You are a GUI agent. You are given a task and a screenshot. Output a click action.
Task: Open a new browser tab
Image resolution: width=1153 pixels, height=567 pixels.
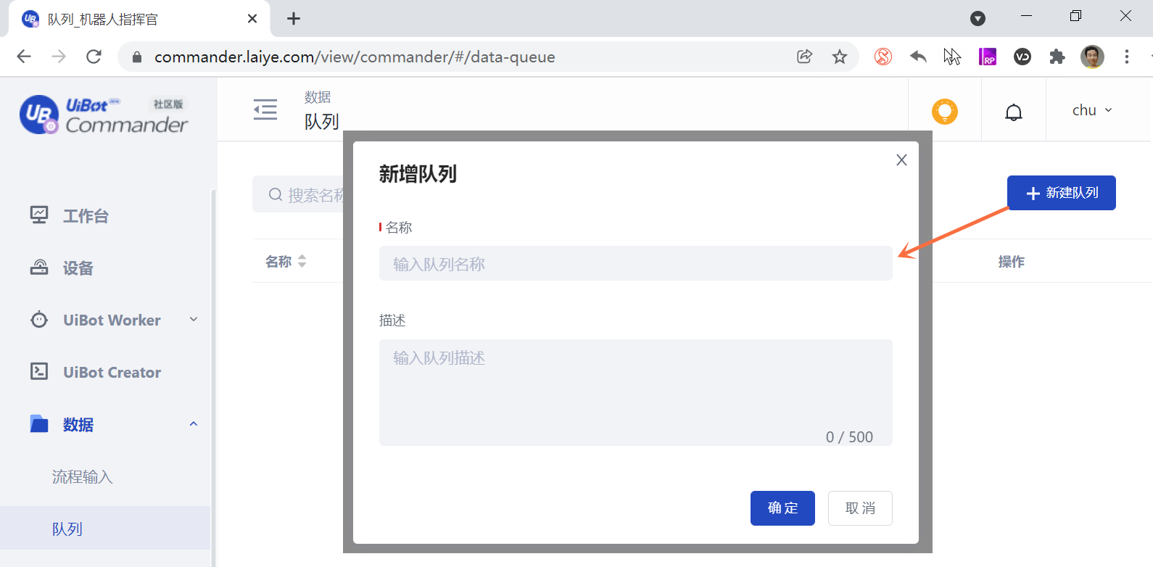click(294, 19)
